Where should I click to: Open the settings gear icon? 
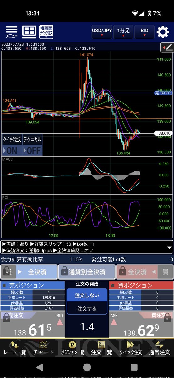[163, 32]
